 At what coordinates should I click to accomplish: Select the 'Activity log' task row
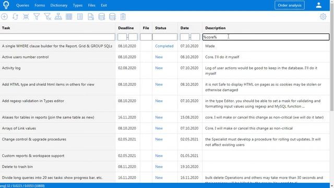click(x=11, y=68)
